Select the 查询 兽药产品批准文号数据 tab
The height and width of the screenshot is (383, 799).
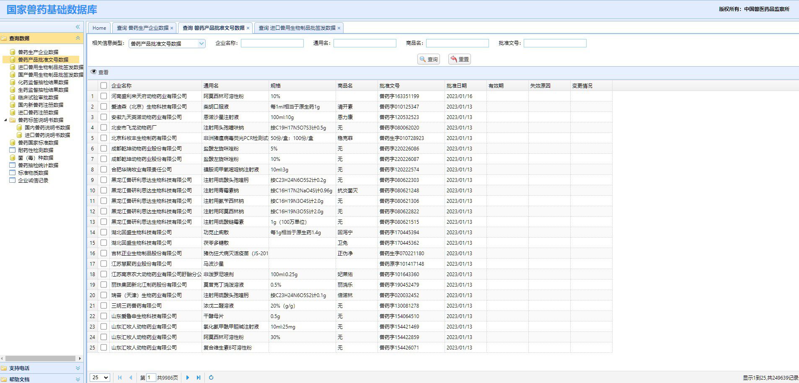pos(213,28)
